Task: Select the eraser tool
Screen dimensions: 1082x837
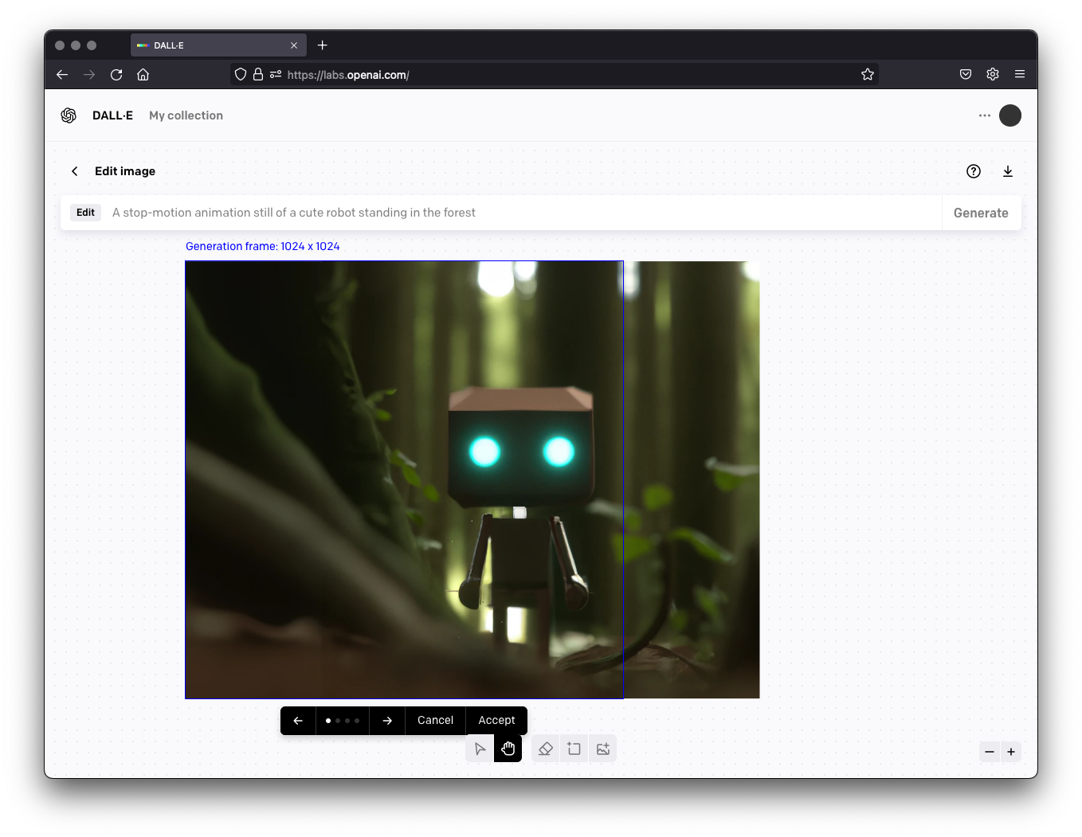Action: (546, 749)
